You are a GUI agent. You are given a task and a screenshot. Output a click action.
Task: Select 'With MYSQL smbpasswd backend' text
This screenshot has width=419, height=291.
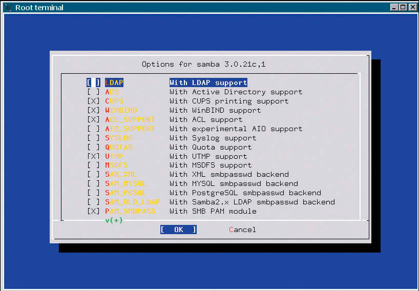click(234, 183)
